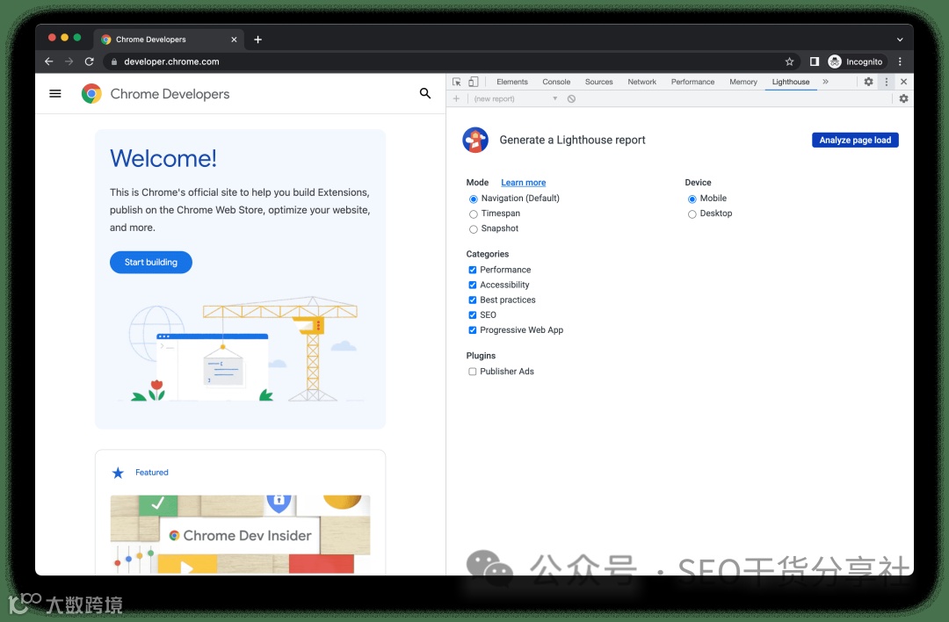Image resolution: width=949 pixels, height=622 pixels.
Task: Click the address bar lock icon
Action: point(113,61)
